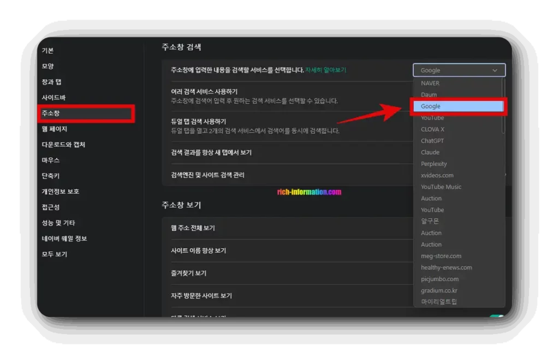Choose YouTube Music from the dropdown list
Viewport: 559px width, 364px height.
[458, 187]
